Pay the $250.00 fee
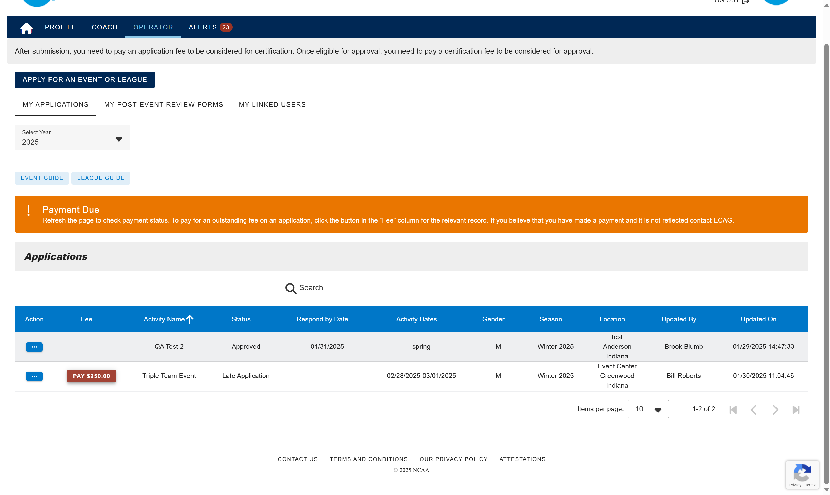Image resolution: width=830 pixels, height=495 pixels. pos(91,376)
